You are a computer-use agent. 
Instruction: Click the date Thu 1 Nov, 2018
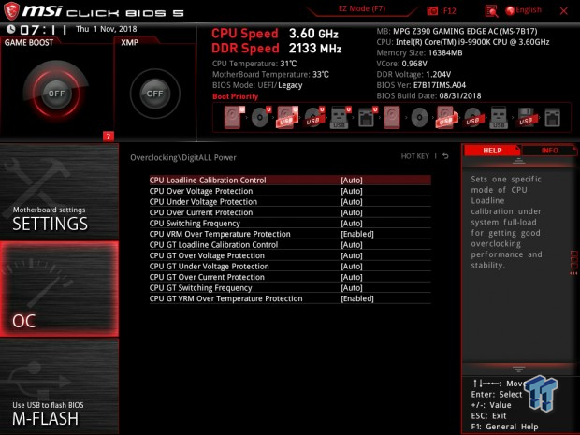[106, 29]
